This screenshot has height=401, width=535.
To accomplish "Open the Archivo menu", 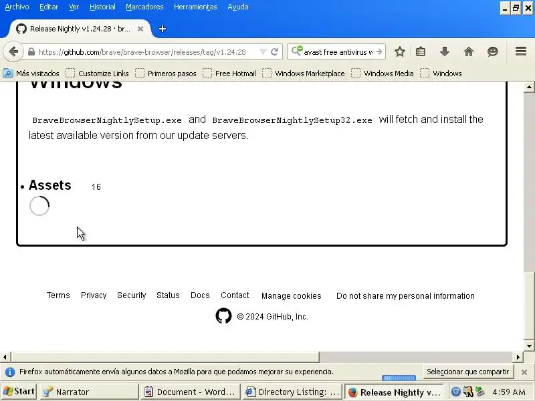I will (x=17, y=7).
